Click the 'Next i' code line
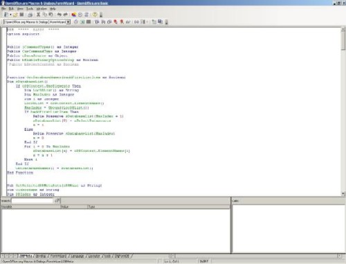This screenshot has height=264, width=346. [30, 159]
